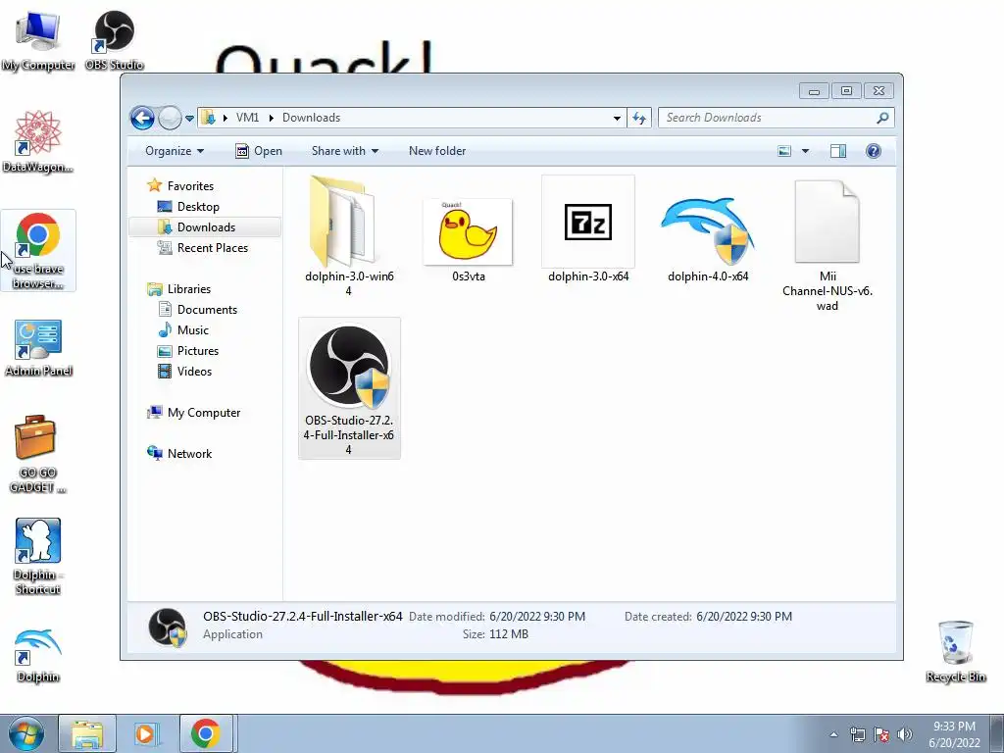This screenshot has height=753, width=1004.
Task: Toggle the preview pane
Action: 838,151
